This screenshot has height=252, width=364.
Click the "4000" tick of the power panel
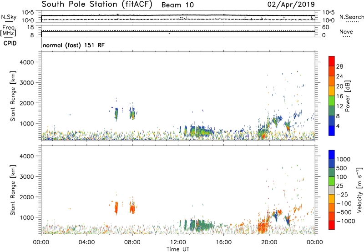click(27, 62)
